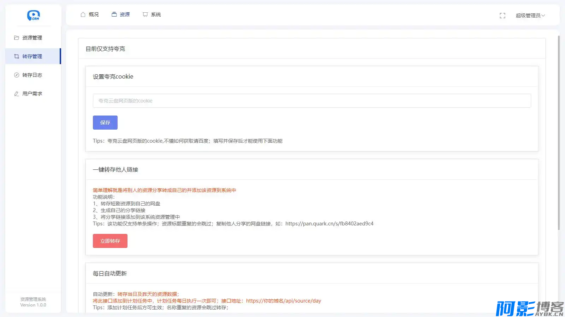The image size is (565, 317).
Task: Open the 资源 top navigation tab
Action: [121, 14]
